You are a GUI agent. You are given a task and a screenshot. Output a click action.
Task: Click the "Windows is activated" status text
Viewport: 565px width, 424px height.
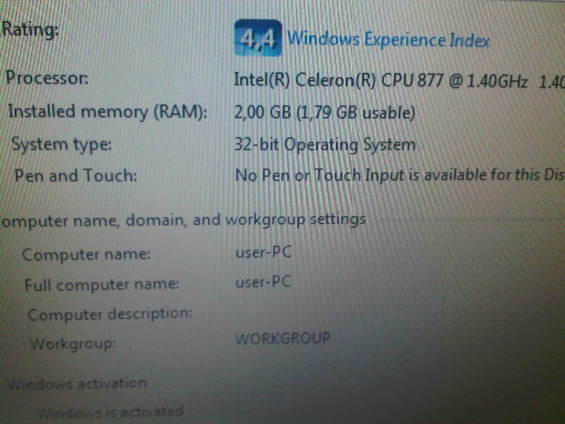110,412
